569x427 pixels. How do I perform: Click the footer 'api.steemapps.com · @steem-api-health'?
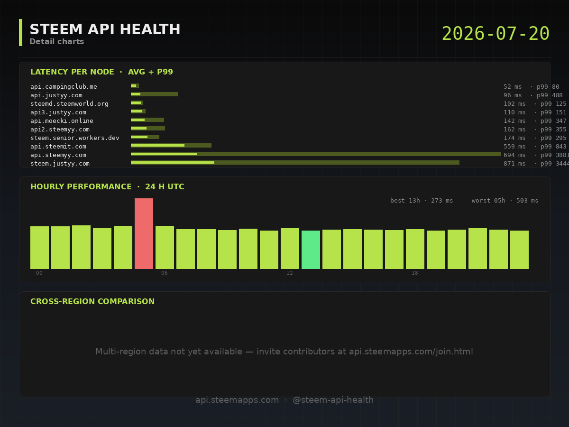click(x=284, y=400)
